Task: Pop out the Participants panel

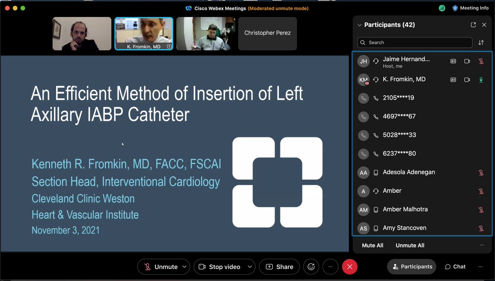Action: 473,25
